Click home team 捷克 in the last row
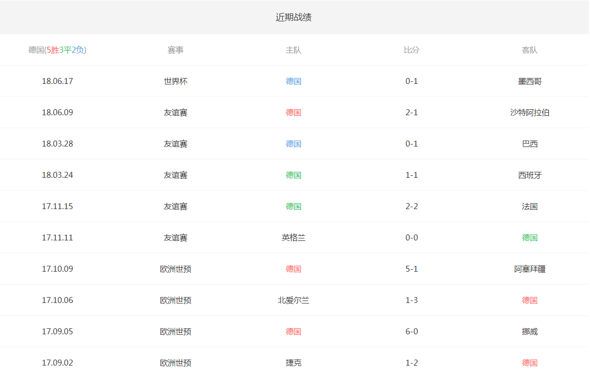Screen dimensions: 590x376 [294, 363]
